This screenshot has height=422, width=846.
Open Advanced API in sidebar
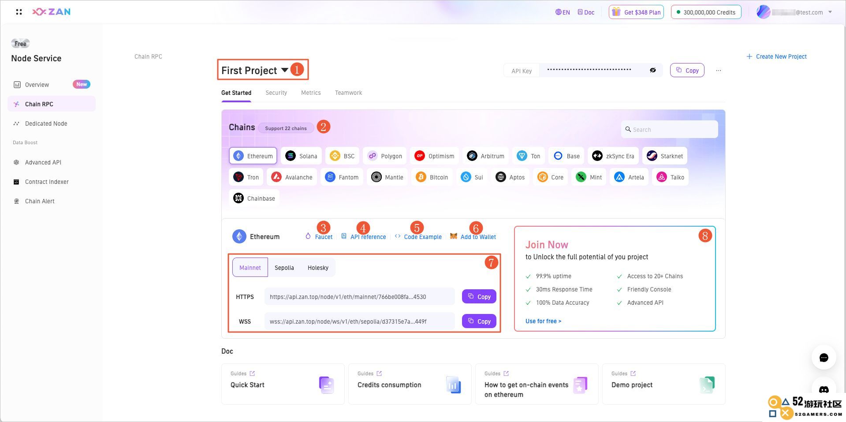(52, 162)
